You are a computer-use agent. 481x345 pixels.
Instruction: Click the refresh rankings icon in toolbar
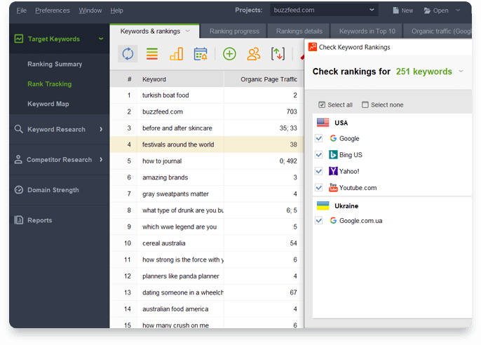pyautogui.click(x=128, y=54)
